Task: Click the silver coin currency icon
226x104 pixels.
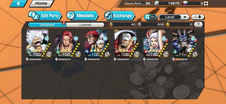Action: [156, 3]
